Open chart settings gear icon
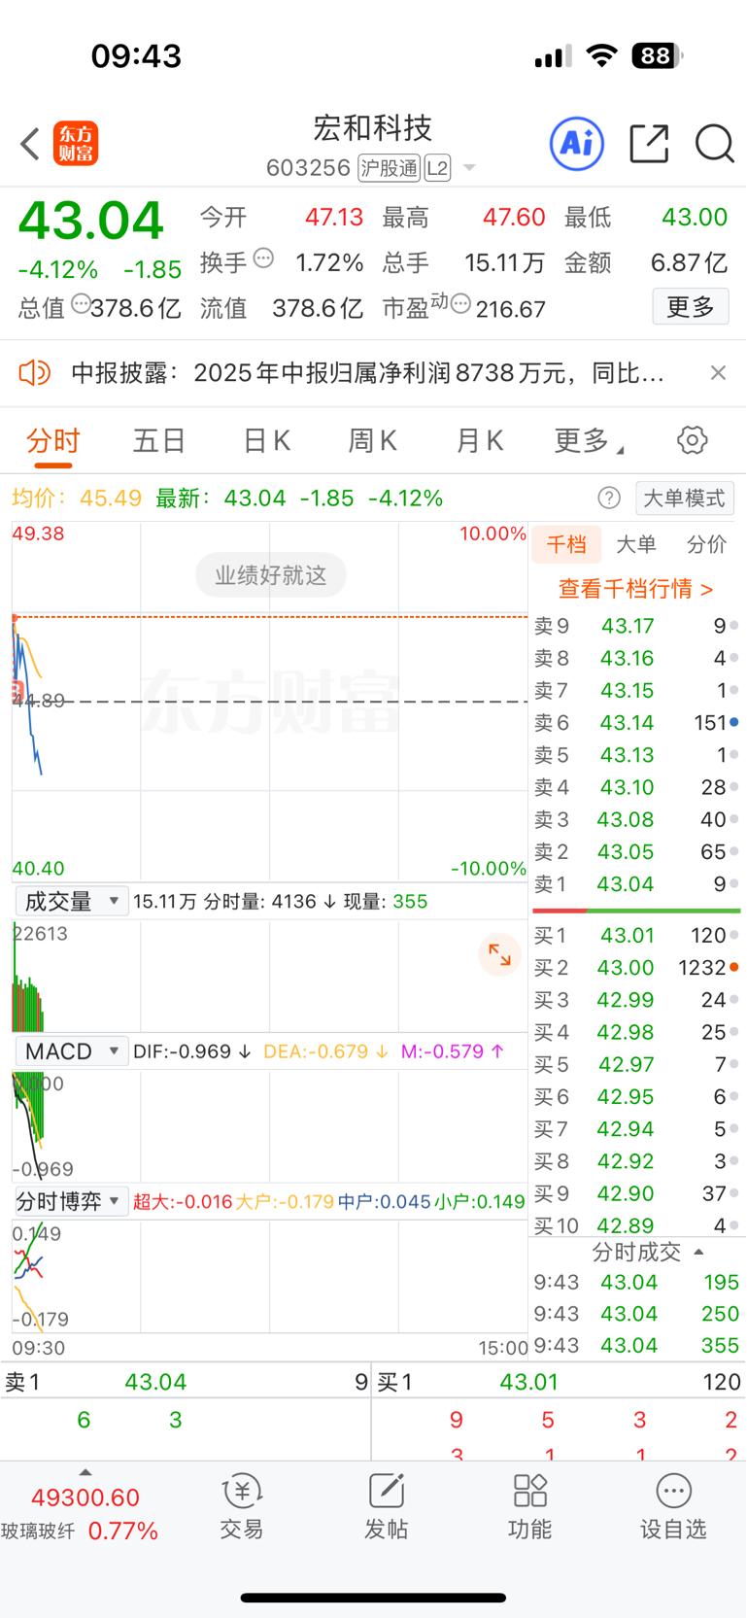The height and width of the screenshot is (1618, 747). [x=692, y=440]
